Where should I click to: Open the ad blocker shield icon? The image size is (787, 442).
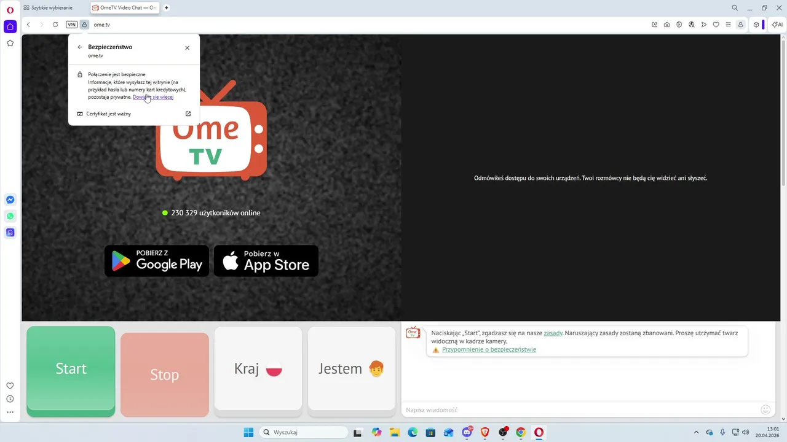coord(679,25)
